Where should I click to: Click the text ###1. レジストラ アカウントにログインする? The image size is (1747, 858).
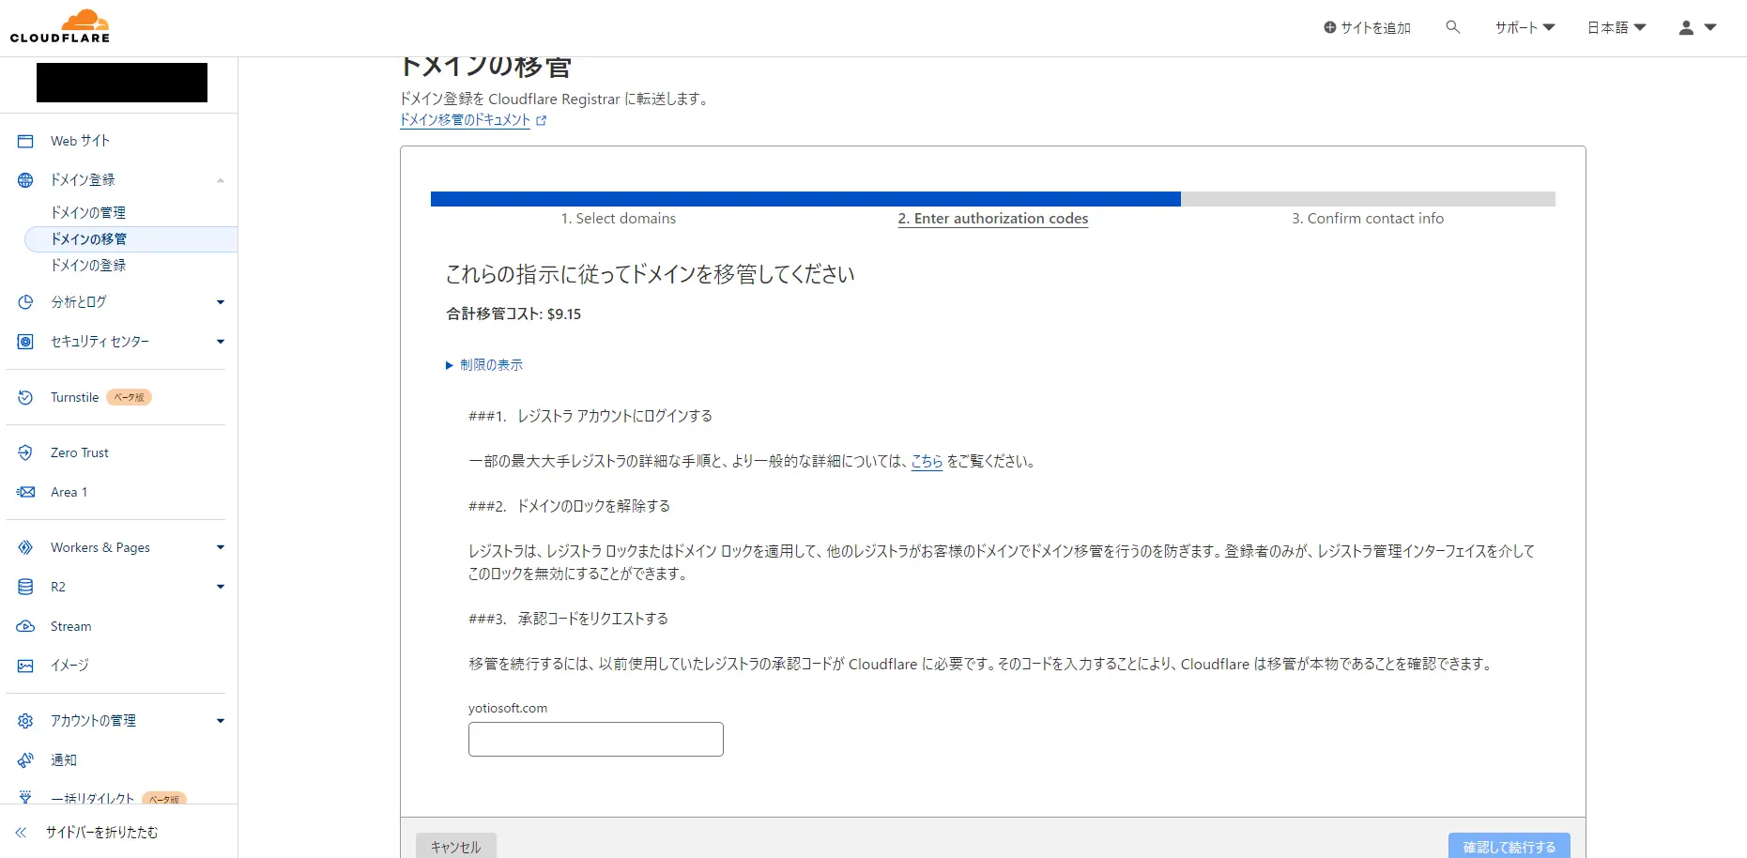point(590,416)
